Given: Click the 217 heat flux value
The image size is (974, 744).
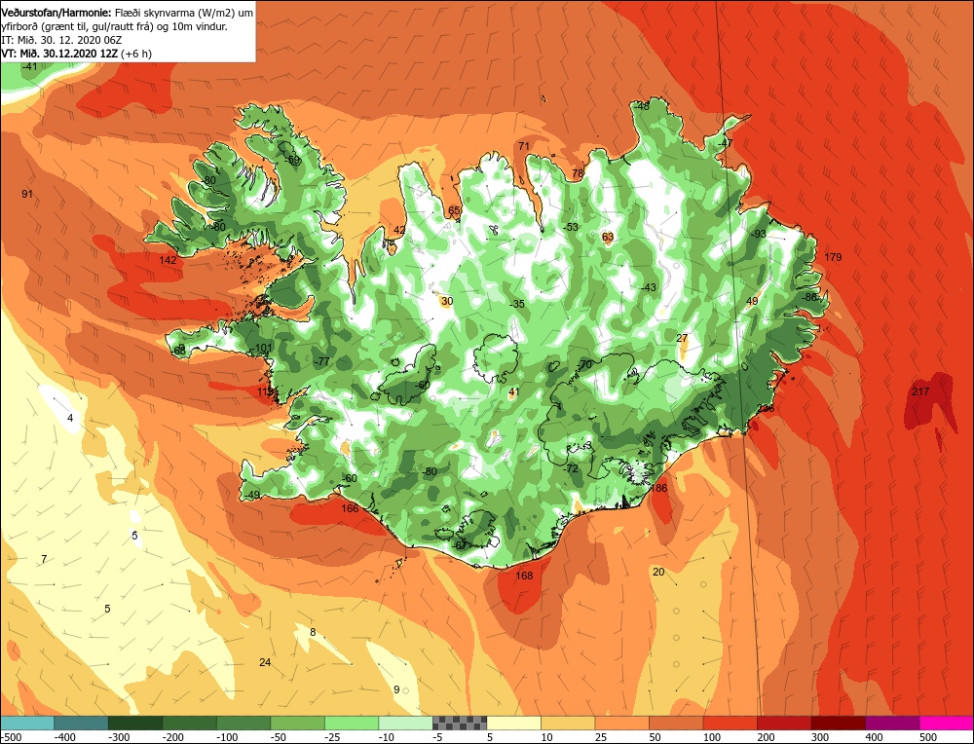Looking at the screenshot, I should [x=920, y=391].
